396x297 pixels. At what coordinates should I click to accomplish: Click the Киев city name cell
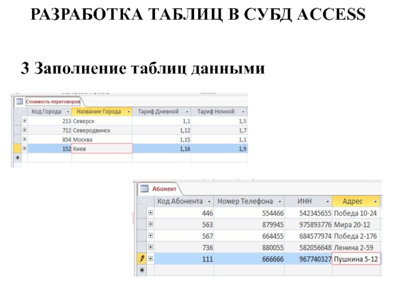click(101, 148)
